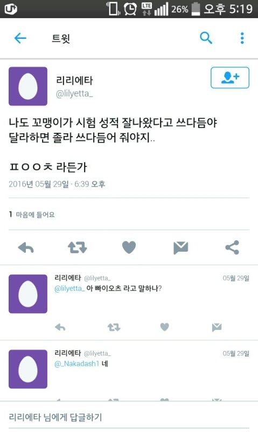Screen dimensions: 258x432
Task: Open the @lilyetta_ mention link in reply
Action: click(x=70, y=288)
